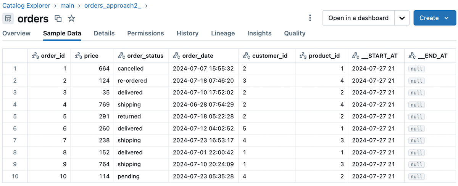Navigate to Catalog Explorer breadcrumb link

click(x=26, y=6)
